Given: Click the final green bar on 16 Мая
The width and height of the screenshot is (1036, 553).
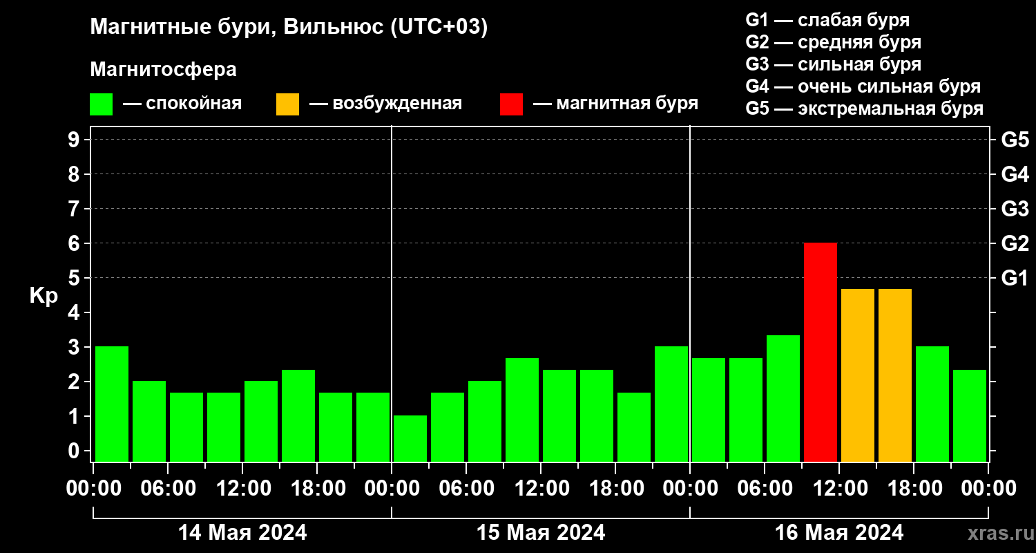Looking at the screenshot, I should (970, 416).
